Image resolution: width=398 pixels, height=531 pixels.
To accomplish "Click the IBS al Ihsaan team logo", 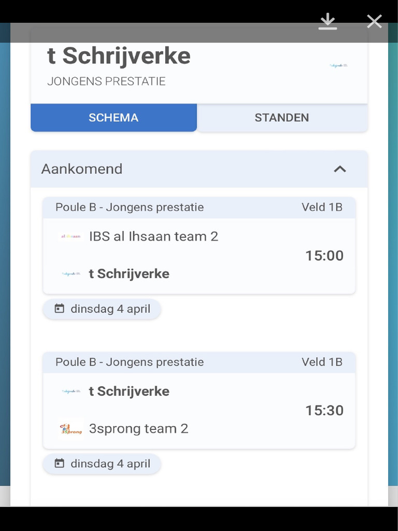I will coord(70,236).
